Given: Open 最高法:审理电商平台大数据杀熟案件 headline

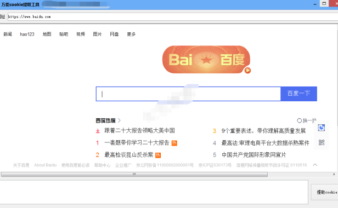Looking at the screenshot, I should pyautogui.click(x=266, y=143).
